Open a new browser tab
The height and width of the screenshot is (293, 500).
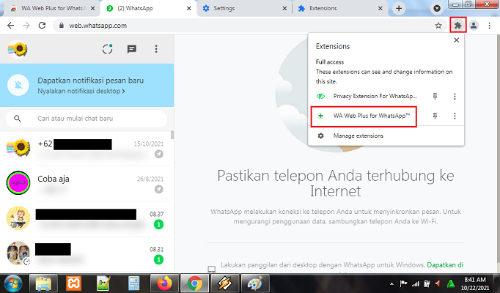tap(399, 8)
